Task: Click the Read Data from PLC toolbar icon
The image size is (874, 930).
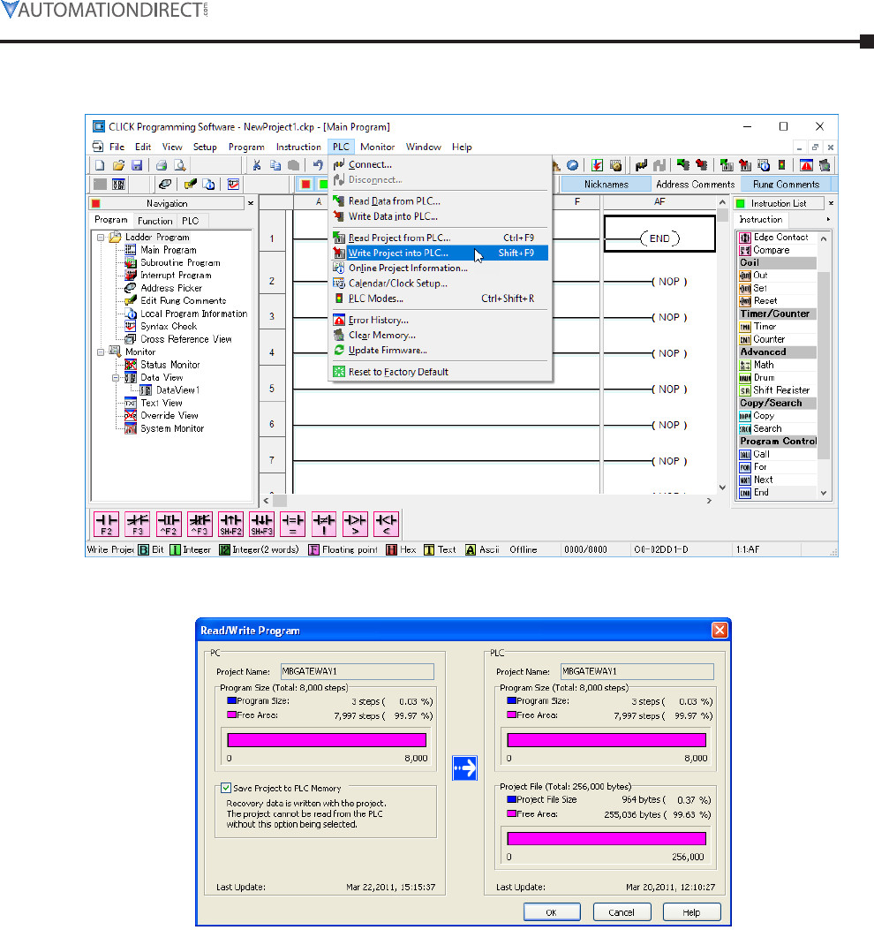Action: 683,164
